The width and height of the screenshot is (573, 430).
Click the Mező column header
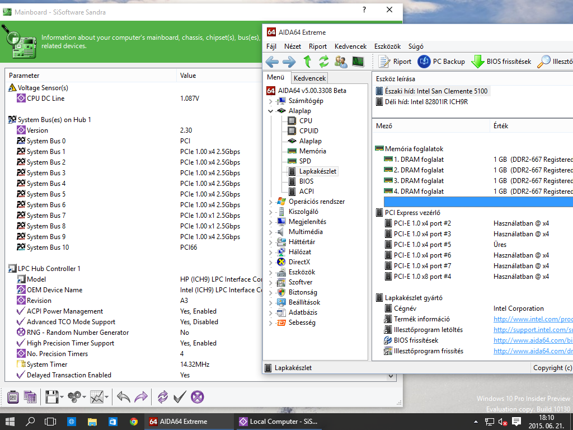point(431,126)
